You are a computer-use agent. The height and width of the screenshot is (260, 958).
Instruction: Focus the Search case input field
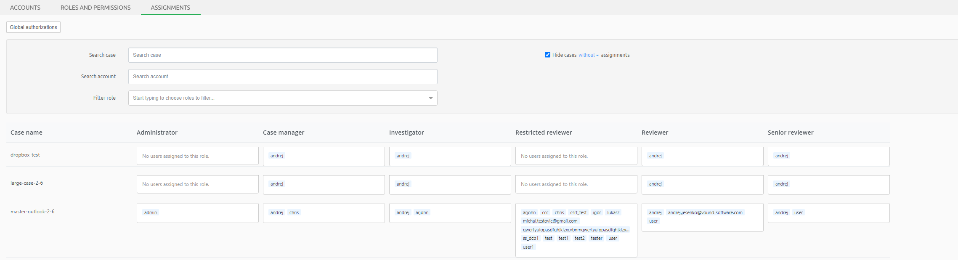click(x=282, y=55)
